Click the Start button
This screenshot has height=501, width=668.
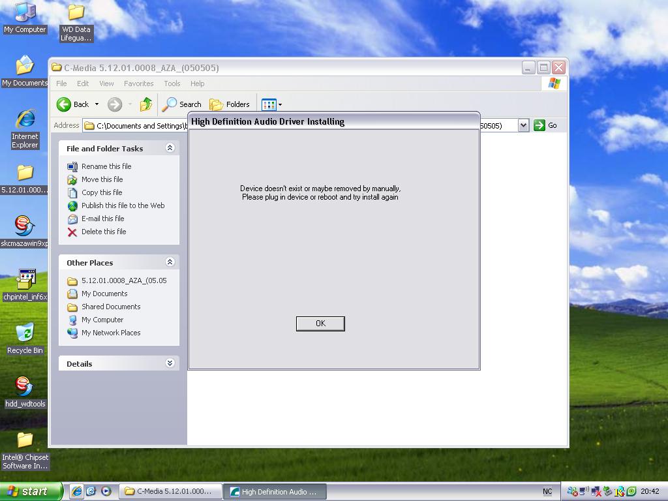31,491
